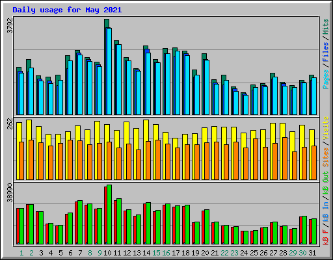Click day 28 on the x-axis
Image resolution: width=333 pixels, height=260 pixels.
[x=283, y=253]
